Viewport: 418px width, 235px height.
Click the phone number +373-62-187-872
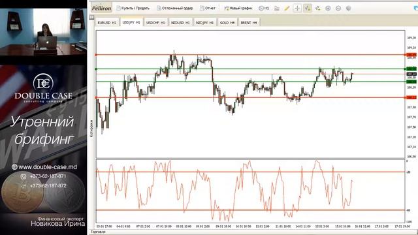pos(48,185)
